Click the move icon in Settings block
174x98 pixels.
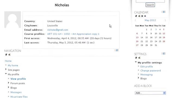pos(136,58)
